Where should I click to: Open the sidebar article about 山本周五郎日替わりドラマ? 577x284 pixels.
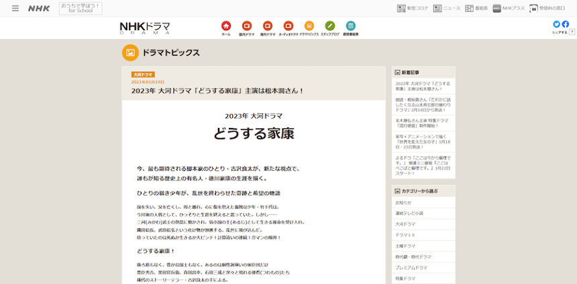point(423,104)
